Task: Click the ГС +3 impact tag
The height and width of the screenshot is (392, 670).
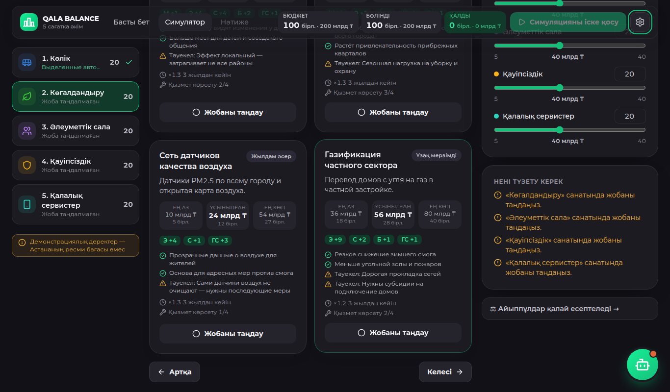Action: (220, 241)
